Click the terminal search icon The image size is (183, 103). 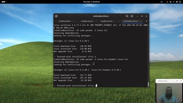click(x=127, y=16)
